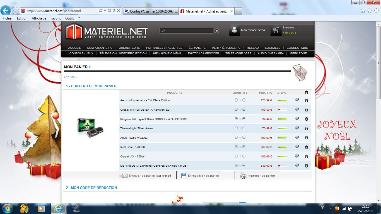The height and width of the screenshot is (214, 381).
Task: Click the floppy disk Enregistrer ce panier icon
Action: click(184, 176)
